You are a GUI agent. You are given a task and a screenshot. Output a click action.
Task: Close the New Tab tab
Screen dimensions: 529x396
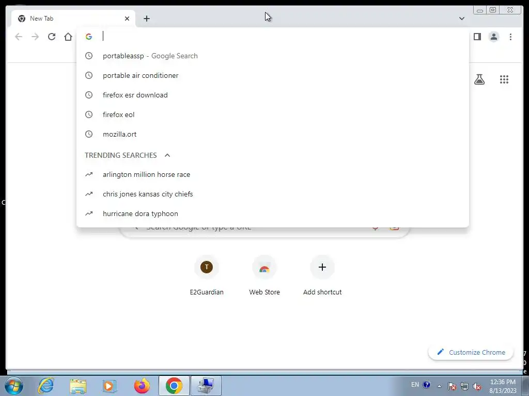[x=127, y=19]
